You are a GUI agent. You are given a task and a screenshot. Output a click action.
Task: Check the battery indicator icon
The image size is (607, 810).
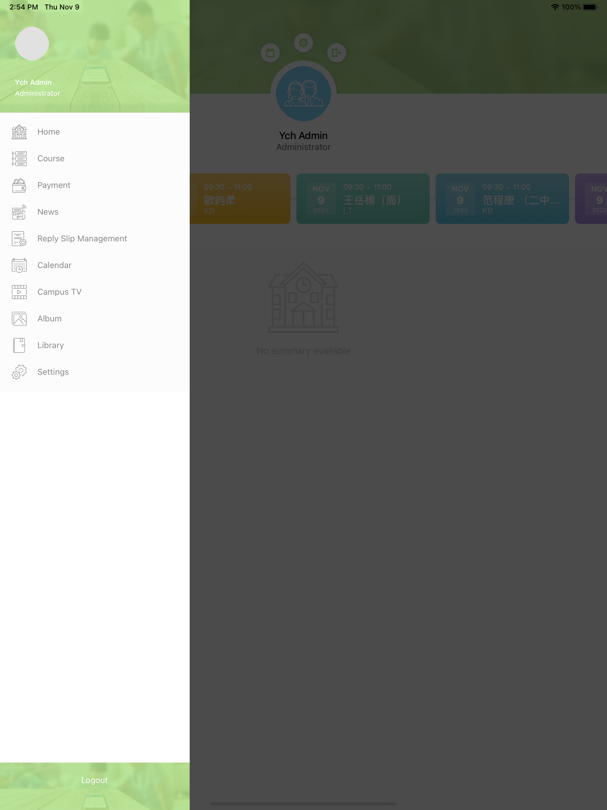(590, 7)
